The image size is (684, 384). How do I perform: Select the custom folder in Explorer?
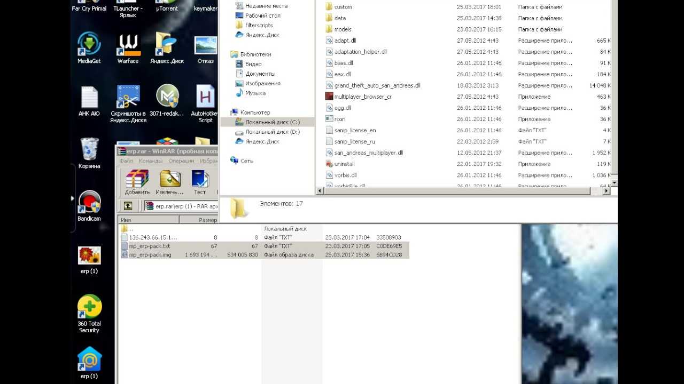tap(339, 7)
